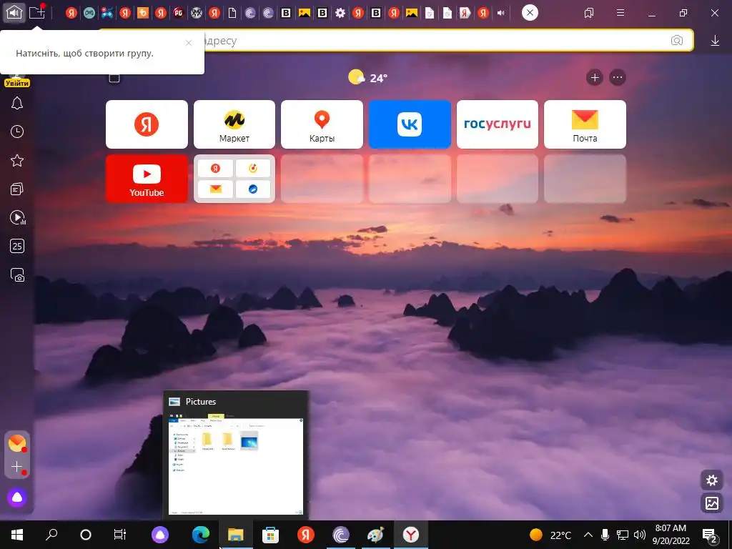Switch to the orange square tab
The image size is (732, 549).
143,13
